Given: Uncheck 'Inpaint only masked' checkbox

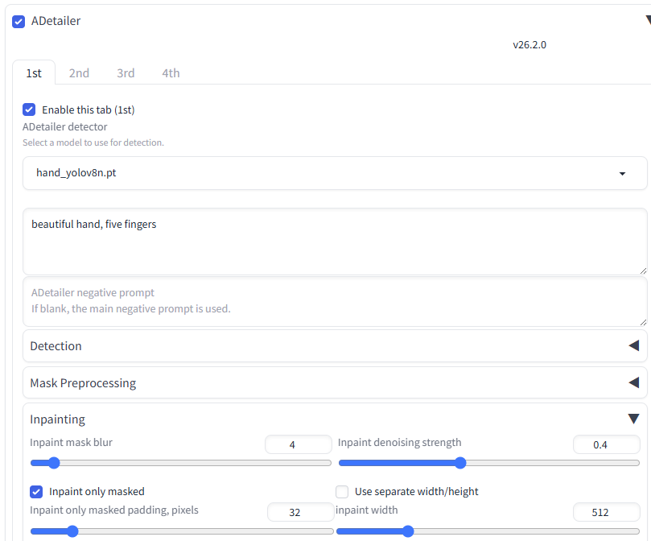Looking at the screenshot, I should (36, 492).
